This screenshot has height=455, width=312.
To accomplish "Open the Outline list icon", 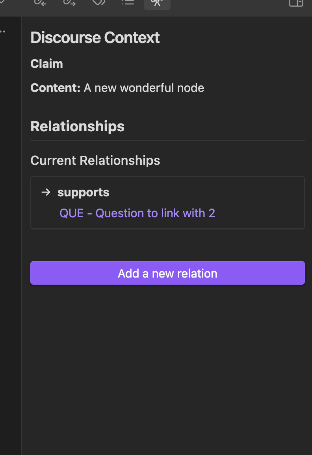I will [128, 3].
